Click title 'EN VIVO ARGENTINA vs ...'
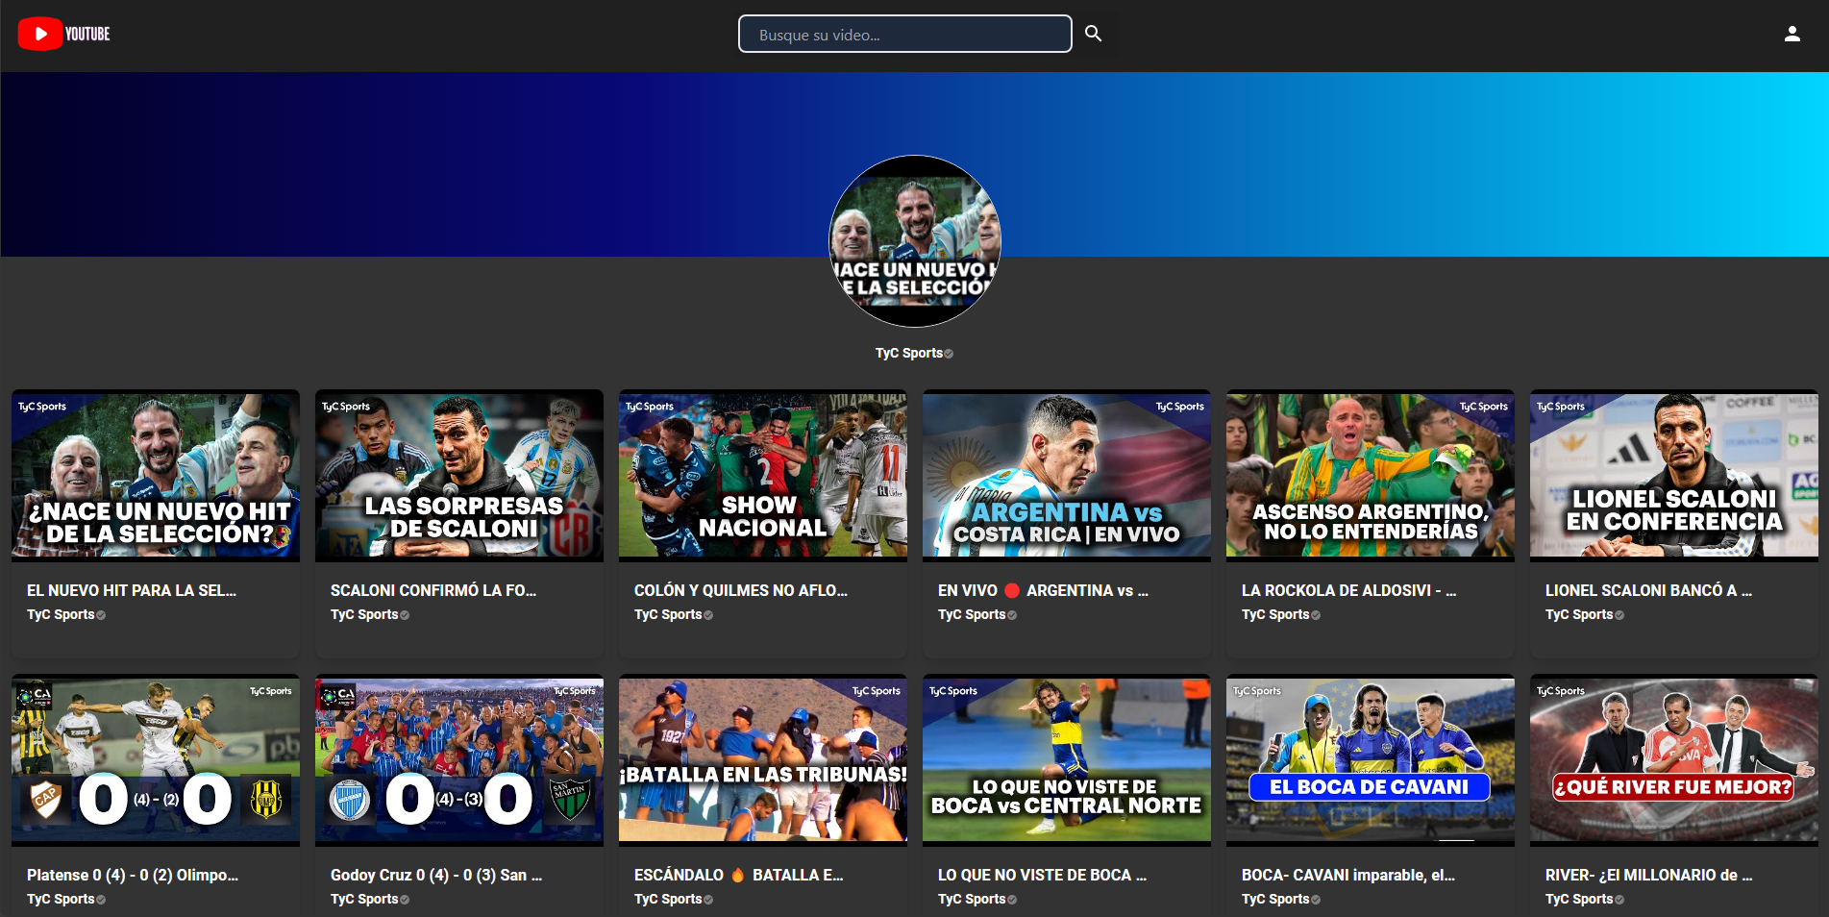 tap(1043, 590)
